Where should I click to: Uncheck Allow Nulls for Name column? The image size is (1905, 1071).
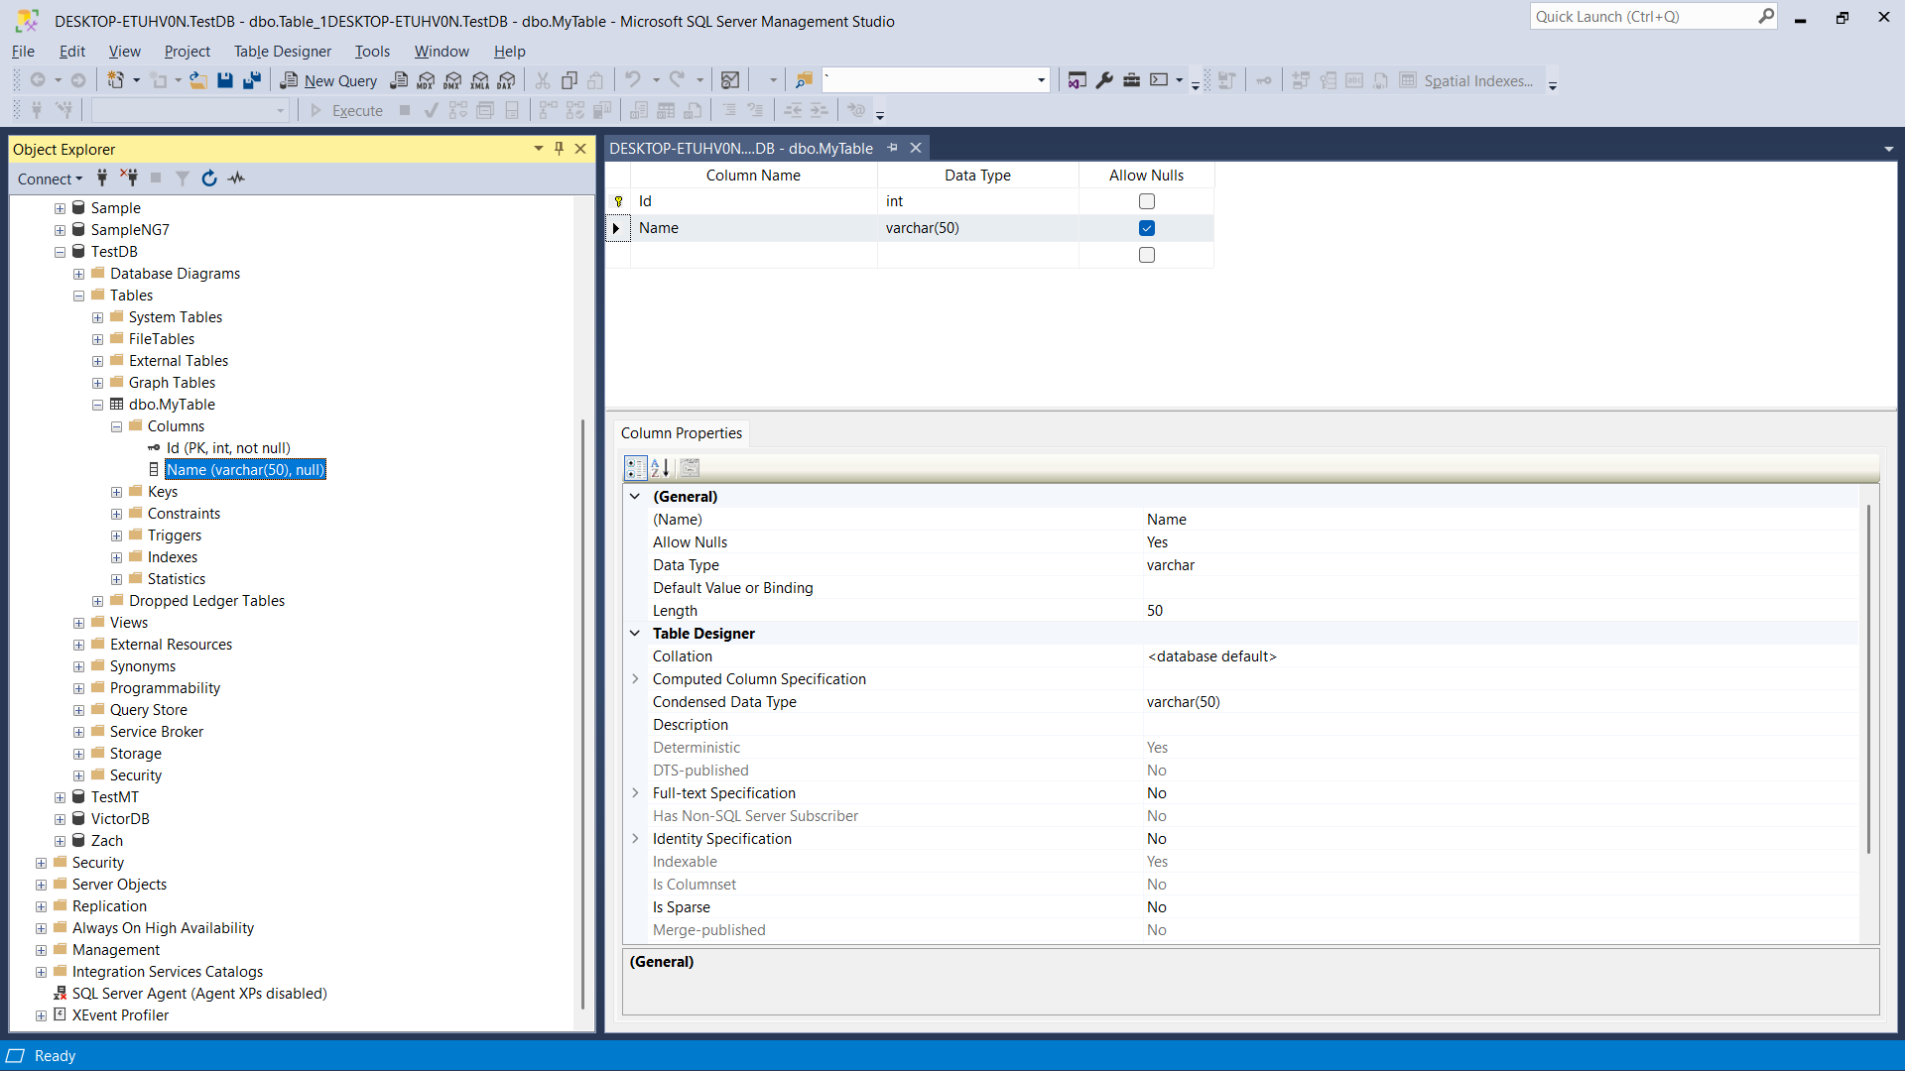[x=1147, y=228]
